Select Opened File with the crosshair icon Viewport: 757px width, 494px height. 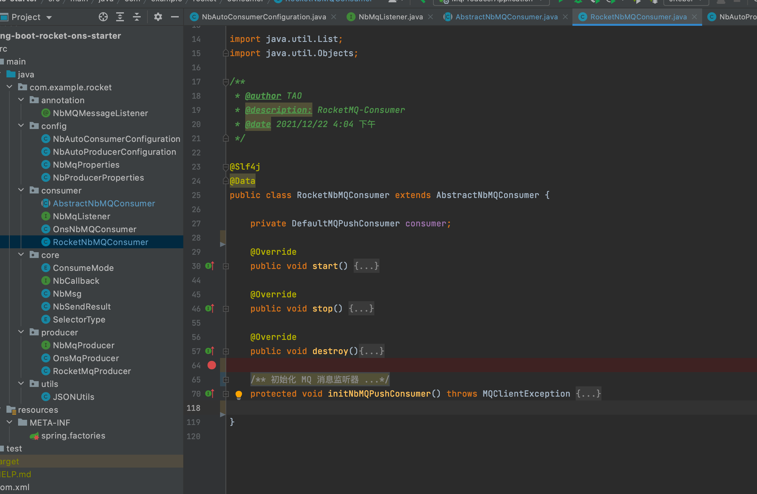(103, 17)
